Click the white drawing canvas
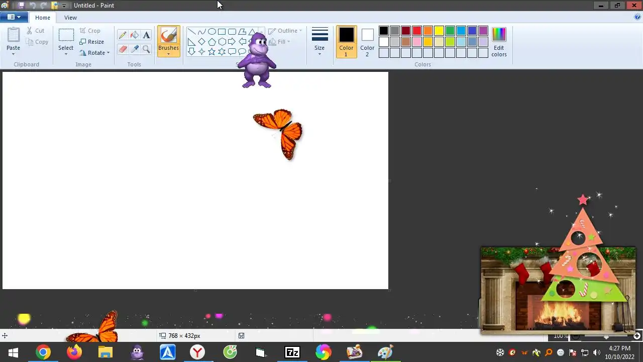 point(195,180)
